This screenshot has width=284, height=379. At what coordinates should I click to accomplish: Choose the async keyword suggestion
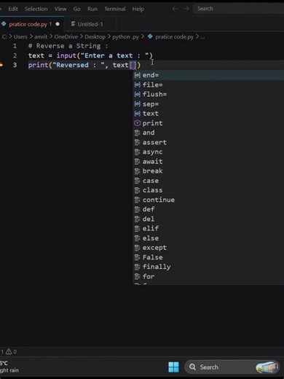(x=208, y=152)
